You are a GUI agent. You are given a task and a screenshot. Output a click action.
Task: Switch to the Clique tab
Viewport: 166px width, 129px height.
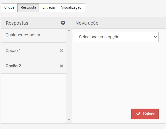(9, 8)
